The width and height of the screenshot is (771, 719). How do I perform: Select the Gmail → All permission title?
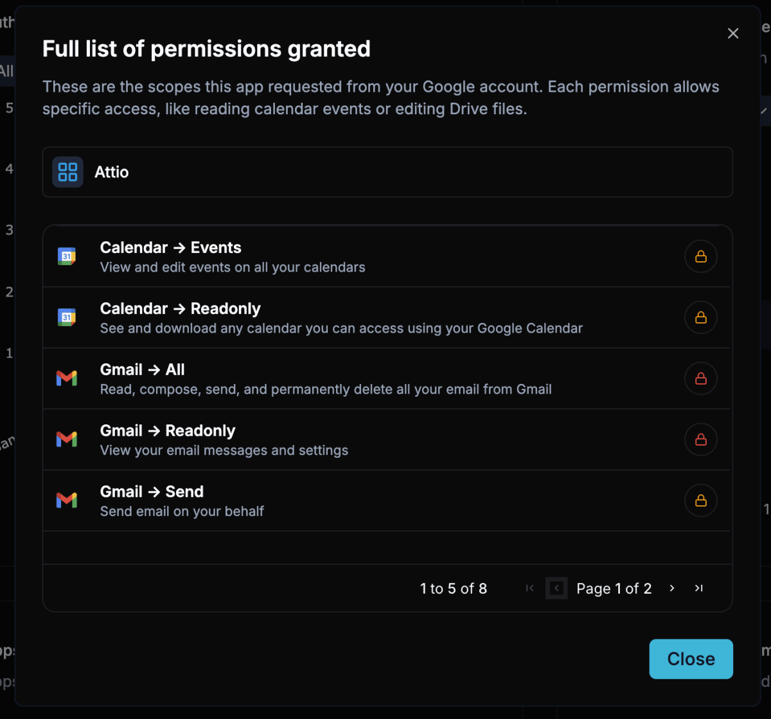pos(142,370)
